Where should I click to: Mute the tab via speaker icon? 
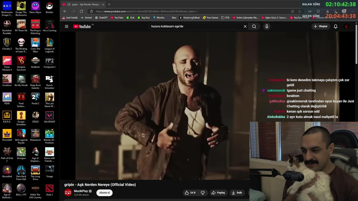pos(69,4)
